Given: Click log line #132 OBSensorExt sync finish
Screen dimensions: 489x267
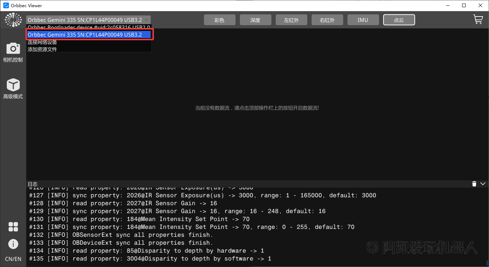Looking at the screenshot, I should click(121, 235).
